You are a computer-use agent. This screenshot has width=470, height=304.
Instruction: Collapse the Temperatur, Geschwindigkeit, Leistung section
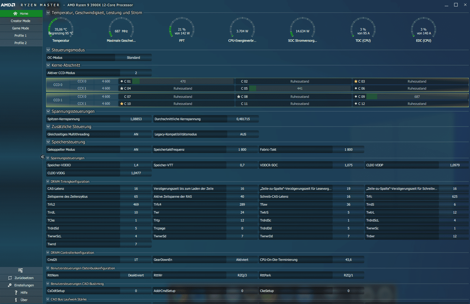(x=48, y=13)
